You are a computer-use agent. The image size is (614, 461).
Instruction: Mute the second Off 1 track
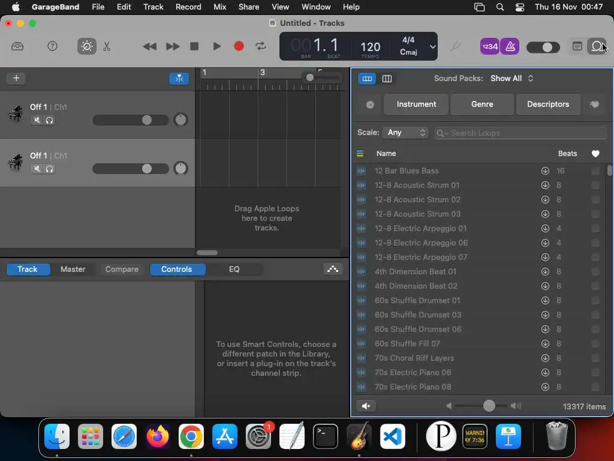pyautogui.click(x=37, y=169)
